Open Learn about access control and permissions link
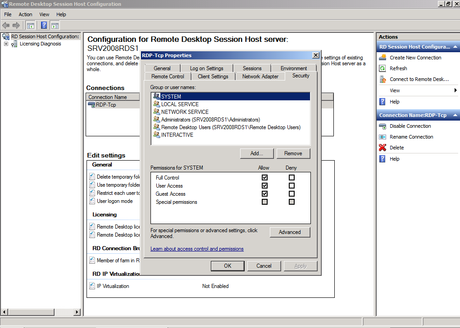Viewport: 460px width, 328px height. 197,249
